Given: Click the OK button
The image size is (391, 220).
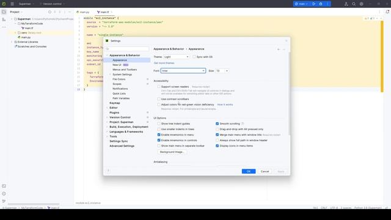Looking at the screenshot, I should point(249,171).
